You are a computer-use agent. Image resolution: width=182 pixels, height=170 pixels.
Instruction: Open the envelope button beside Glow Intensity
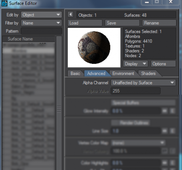click(165, 111)
